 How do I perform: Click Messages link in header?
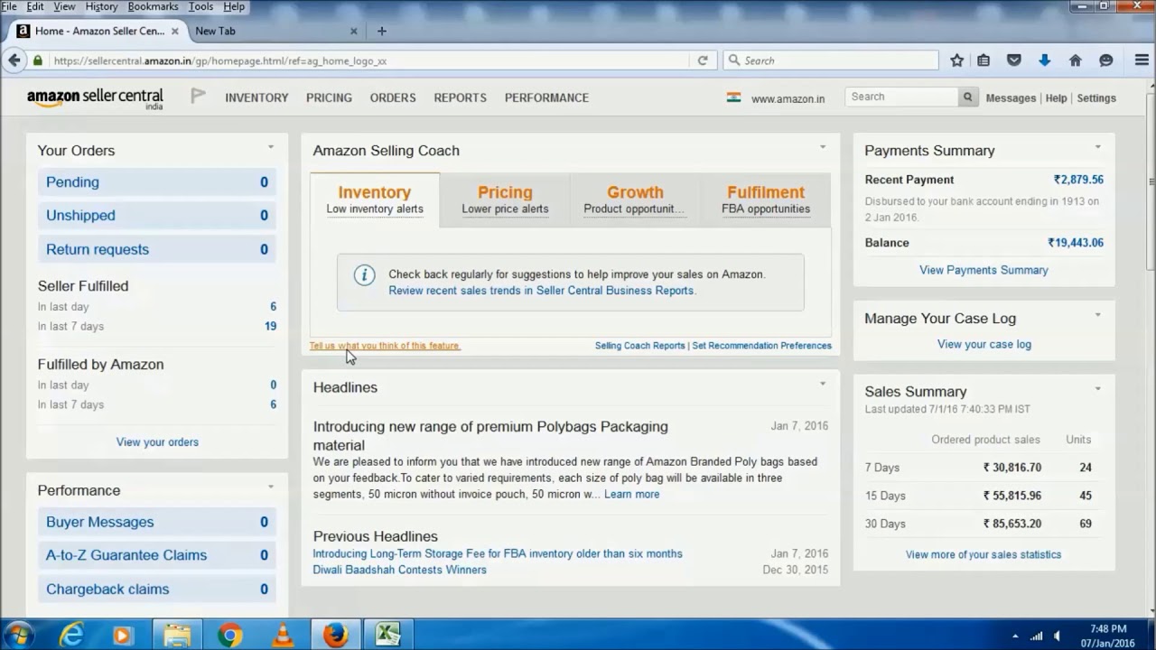1011,98
